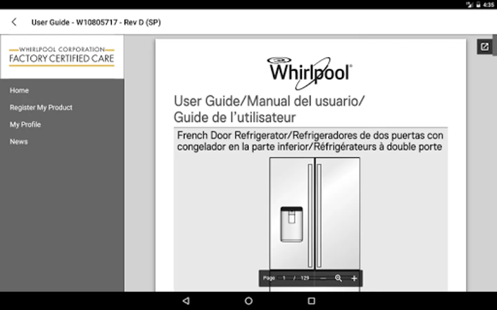The height and width of the screenshot is (310, 497).
Task: Zoom in with the plus button
Action: tap(354, 278)
